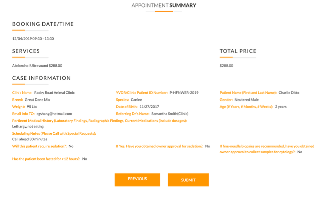Select the Appointment Summary heading

[164, 5]
